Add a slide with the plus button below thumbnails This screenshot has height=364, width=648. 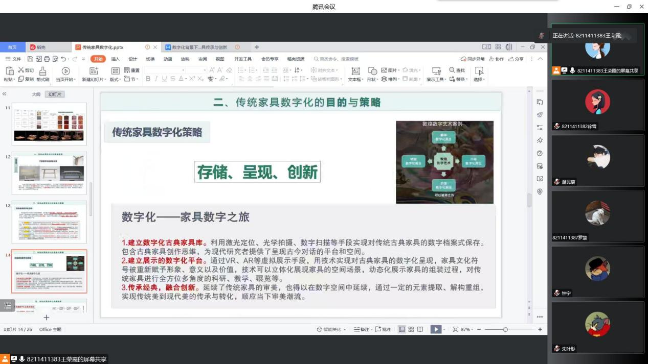click(46, 318)
